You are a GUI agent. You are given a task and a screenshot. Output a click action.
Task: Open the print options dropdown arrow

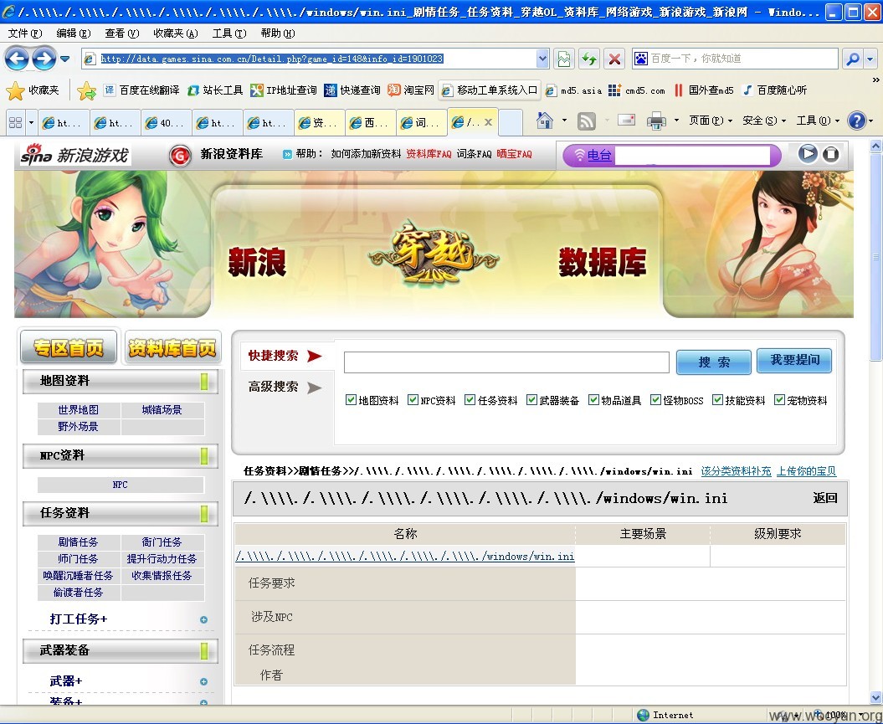click(x=676, y=121)
